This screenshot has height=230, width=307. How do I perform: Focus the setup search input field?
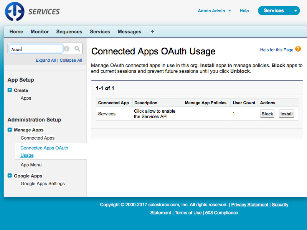(36, 49)
